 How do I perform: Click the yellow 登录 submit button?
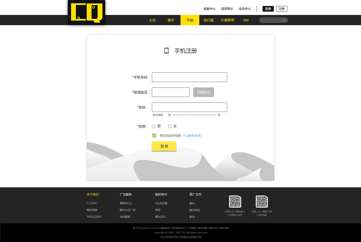tap(164, 146)
